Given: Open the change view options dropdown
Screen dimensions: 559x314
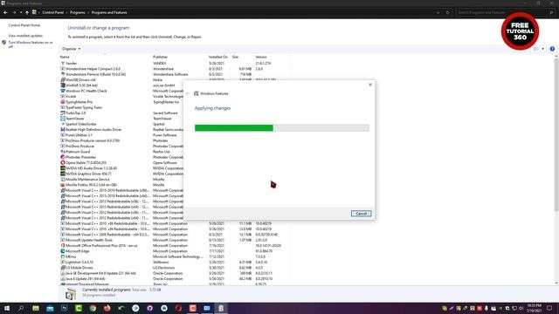Looking at the screenshot, I should 543,49.
